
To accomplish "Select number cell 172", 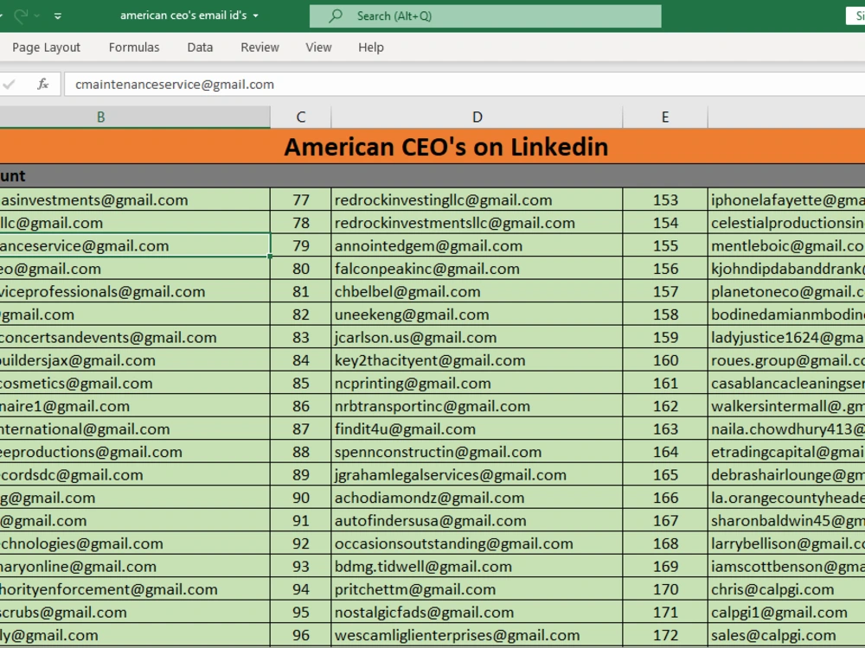I will pyautogui.click(x=665, y=635).
